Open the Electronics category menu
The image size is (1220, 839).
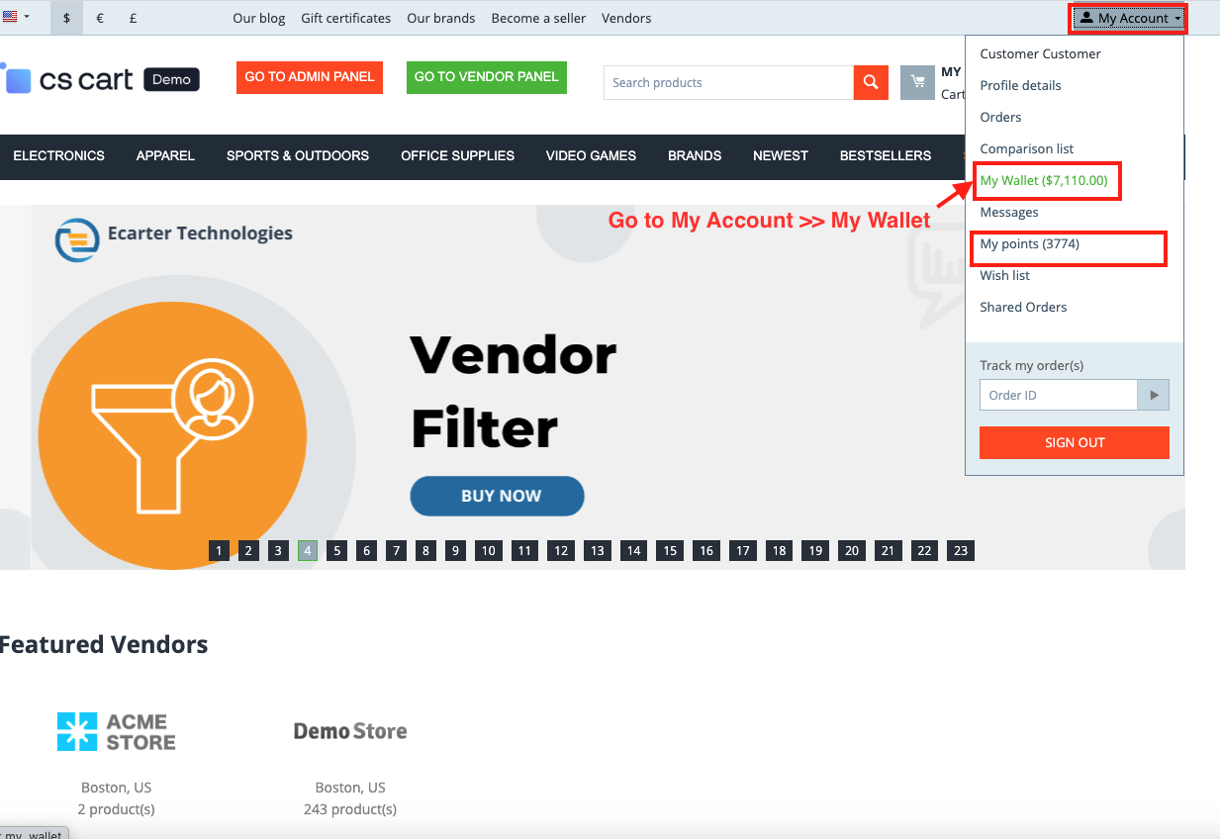tap(58, 155)
